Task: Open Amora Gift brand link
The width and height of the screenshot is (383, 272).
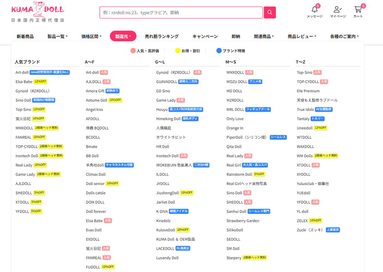Action: pyautogui.click(x=95, y=91)
